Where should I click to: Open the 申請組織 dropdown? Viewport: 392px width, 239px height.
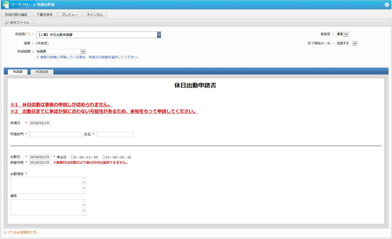tap(83, 52)
